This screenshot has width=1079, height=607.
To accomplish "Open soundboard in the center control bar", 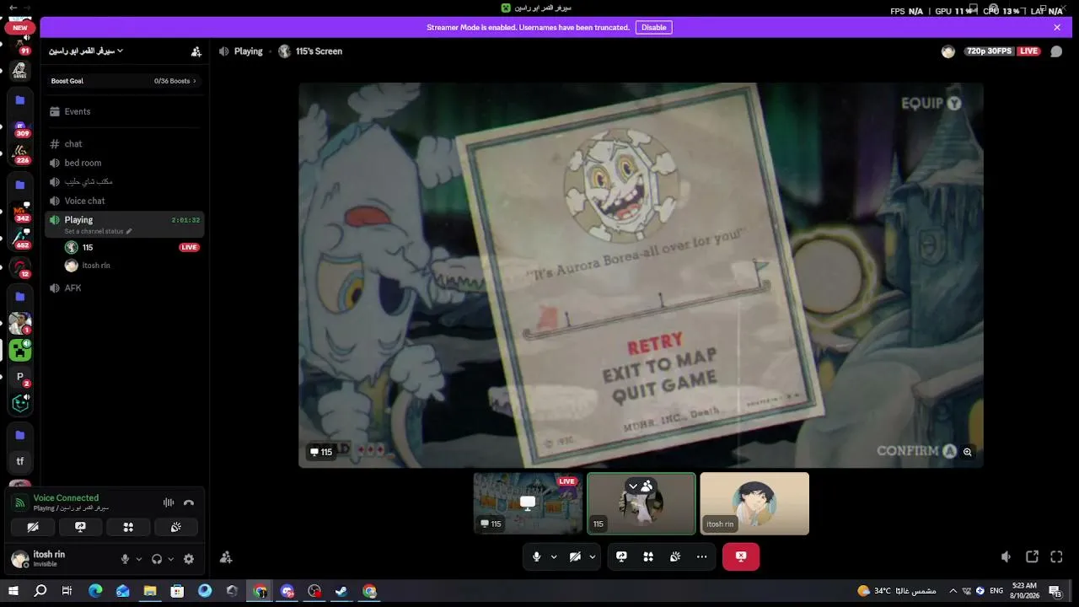I will [675, 556].
